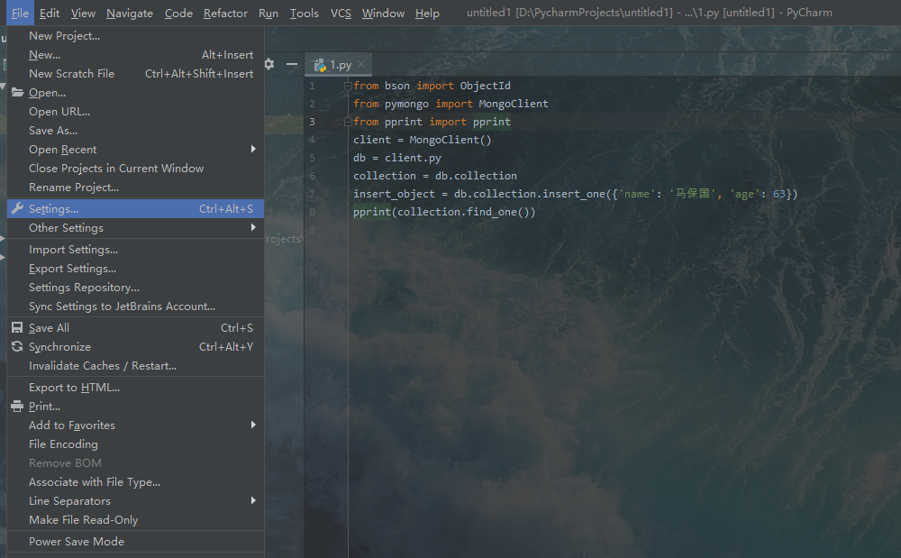
Task: Click fold end marker at line 3
Action: (348, 122)
